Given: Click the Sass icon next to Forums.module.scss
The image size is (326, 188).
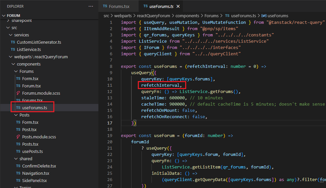Looking at the screenshot, I should pyautogui.click(x=18, y=93).
